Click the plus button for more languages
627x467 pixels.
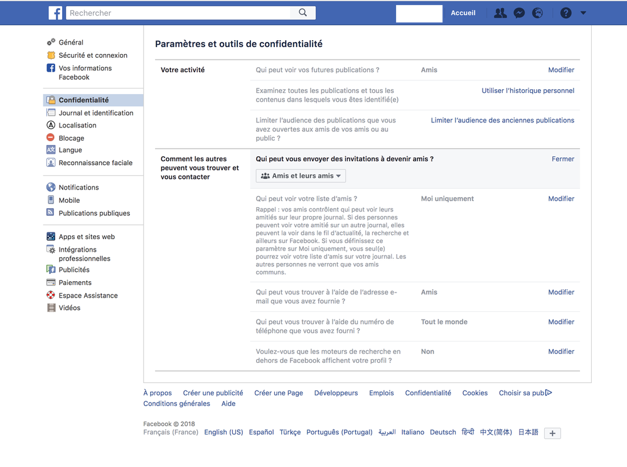pos(552,433)
